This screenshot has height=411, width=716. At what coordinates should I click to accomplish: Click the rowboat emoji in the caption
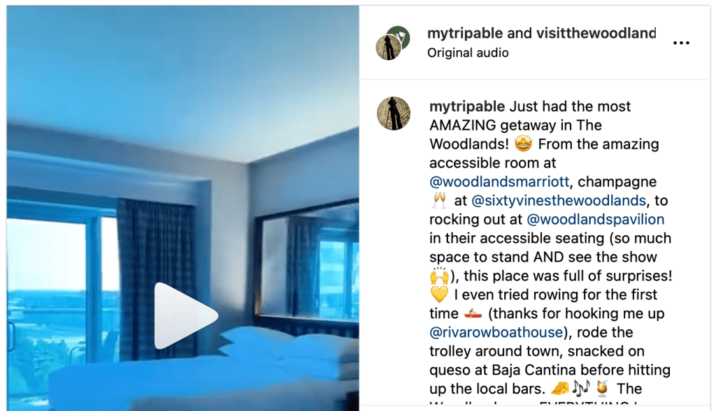[473, 313]
